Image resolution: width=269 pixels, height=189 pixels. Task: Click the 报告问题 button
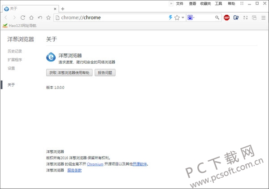tap(105, 73)
